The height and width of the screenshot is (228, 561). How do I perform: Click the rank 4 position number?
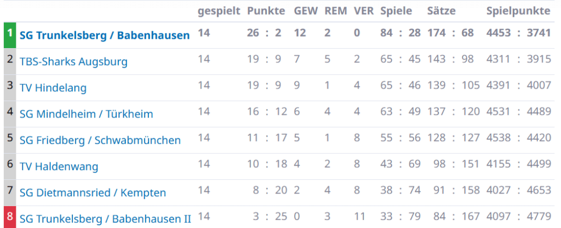pos(9,112)
